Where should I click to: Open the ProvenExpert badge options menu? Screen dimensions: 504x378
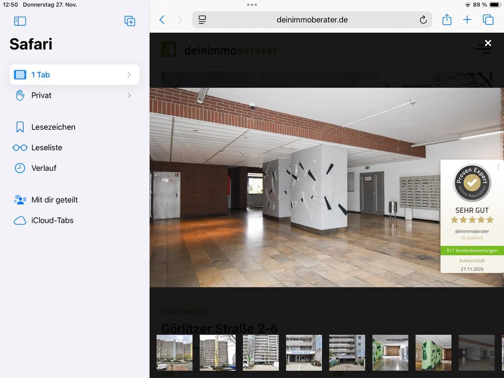(x=498, y=167)
